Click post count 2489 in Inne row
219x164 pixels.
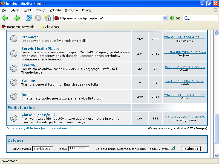[155, 96]
